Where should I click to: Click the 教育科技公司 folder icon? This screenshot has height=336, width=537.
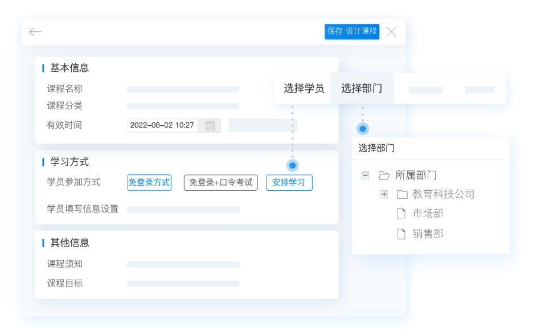pyautogui.click(x=402, y=195)
